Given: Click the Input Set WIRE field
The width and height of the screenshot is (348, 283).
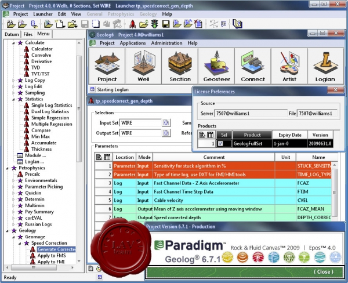Looking at the screenshot, I should pos(140,123).
